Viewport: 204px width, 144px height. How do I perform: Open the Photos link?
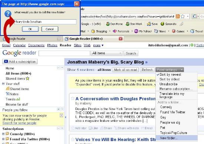[52, 45]
